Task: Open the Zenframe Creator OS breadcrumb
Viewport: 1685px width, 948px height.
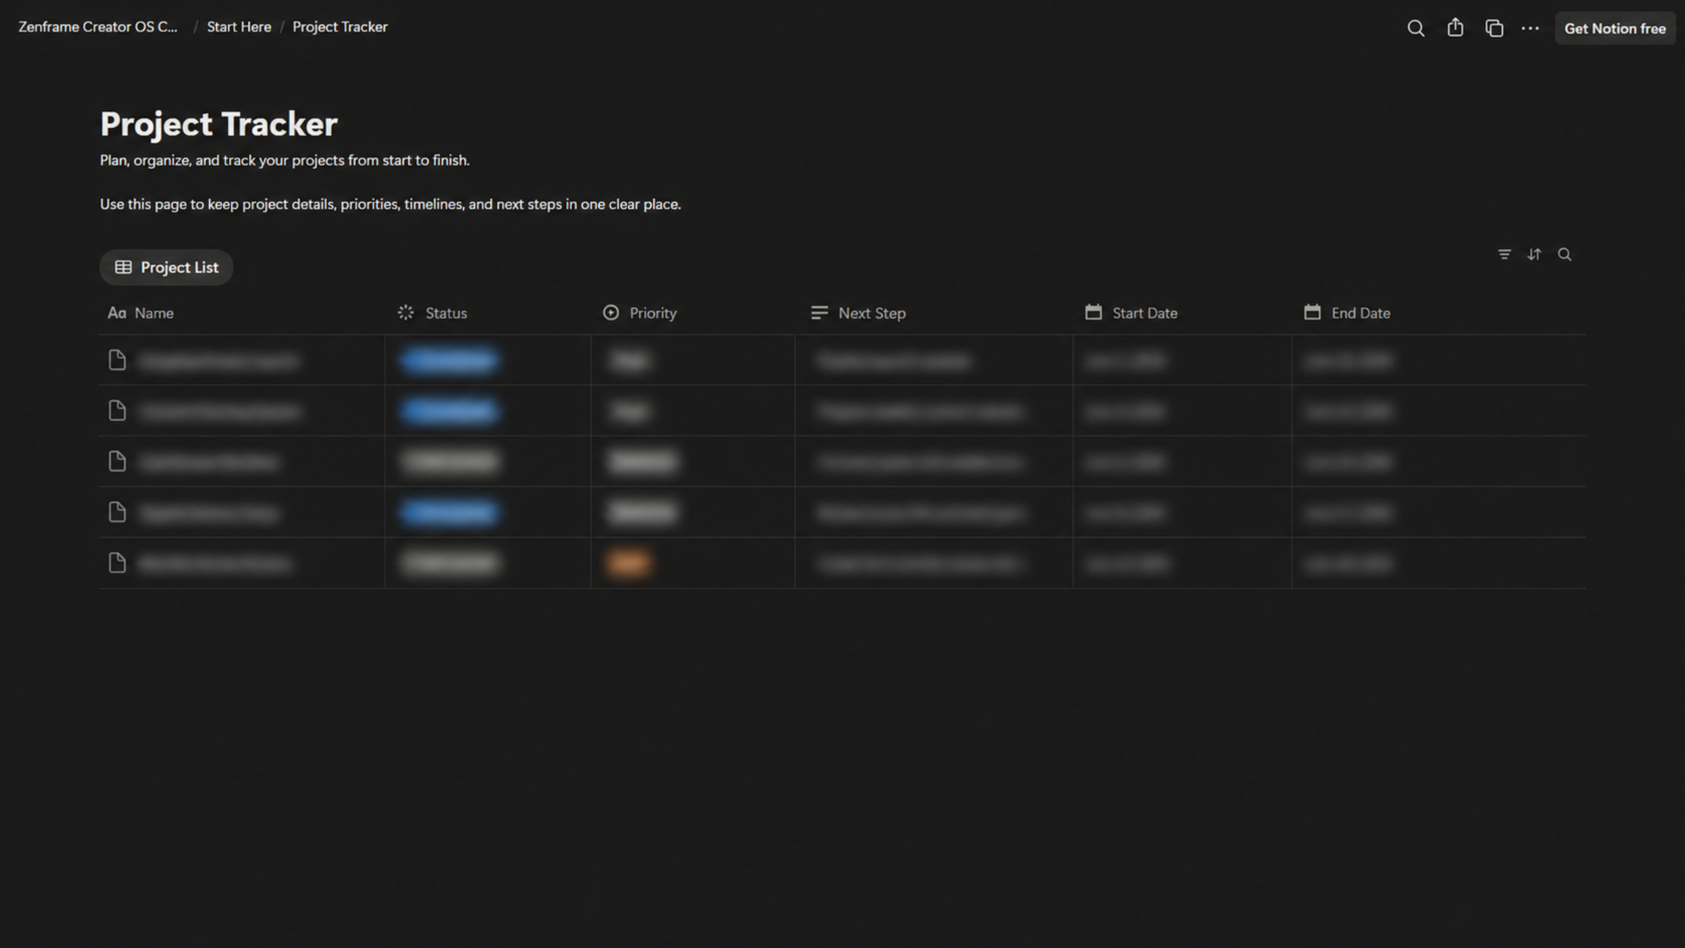Action: tap(98, 27)
